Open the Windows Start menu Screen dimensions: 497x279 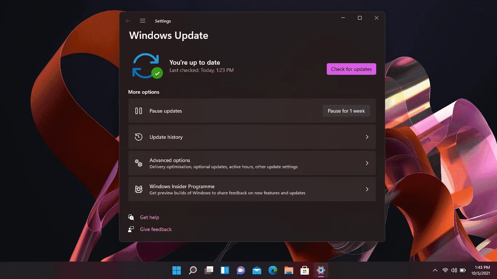pos(176,270)
